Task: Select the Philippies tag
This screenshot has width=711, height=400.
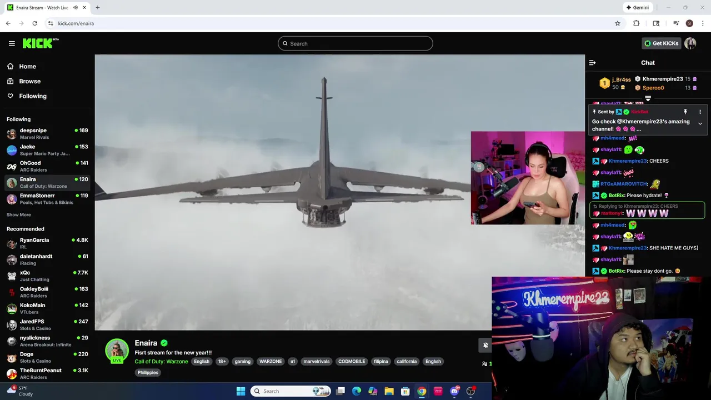Action: point(148,372)
